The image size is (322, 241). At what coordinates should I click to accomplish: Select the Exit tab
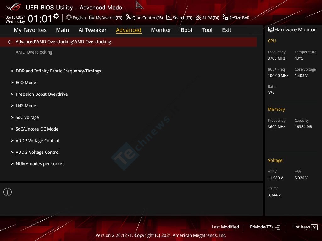tap(227, 30)
